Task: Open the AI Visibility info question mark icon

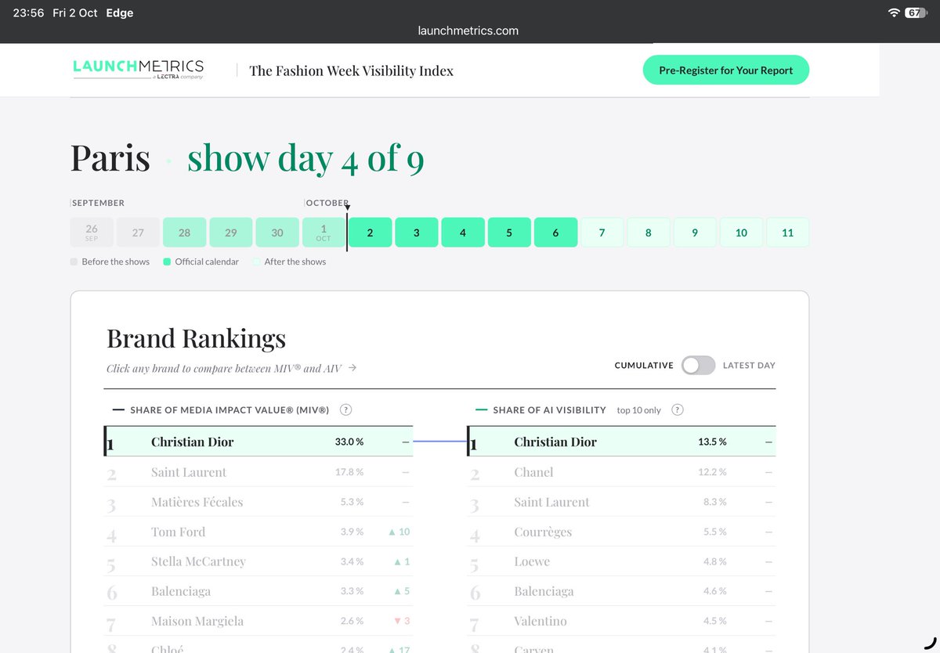Action: pos(678,409)
